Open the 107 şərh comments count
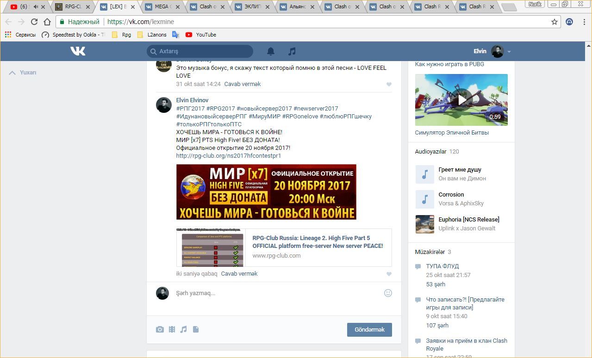The height and width of the screenshot is (358, 592). 437,325
